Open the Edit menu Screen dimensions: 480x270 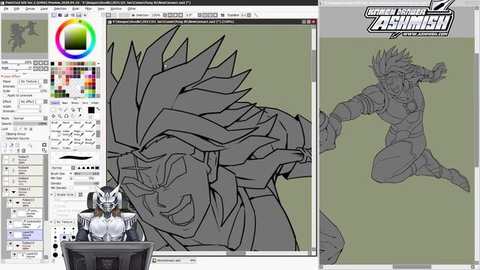pos(16,9)
